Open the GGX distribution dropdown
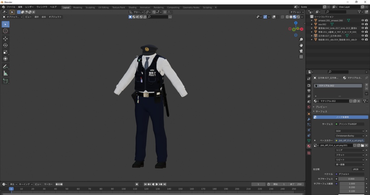The height and width of the screenshot is (195, 370). click(349, 131)
